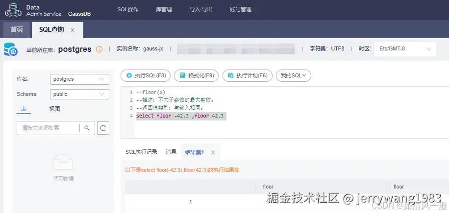The image size is (449, 213).
Task: Click the execution result description text
Action: tap(182, 170)
